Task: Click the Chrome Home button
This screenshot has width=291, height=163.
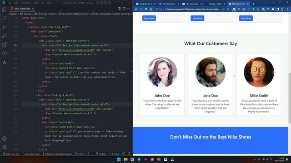Action: pos(151,9)
